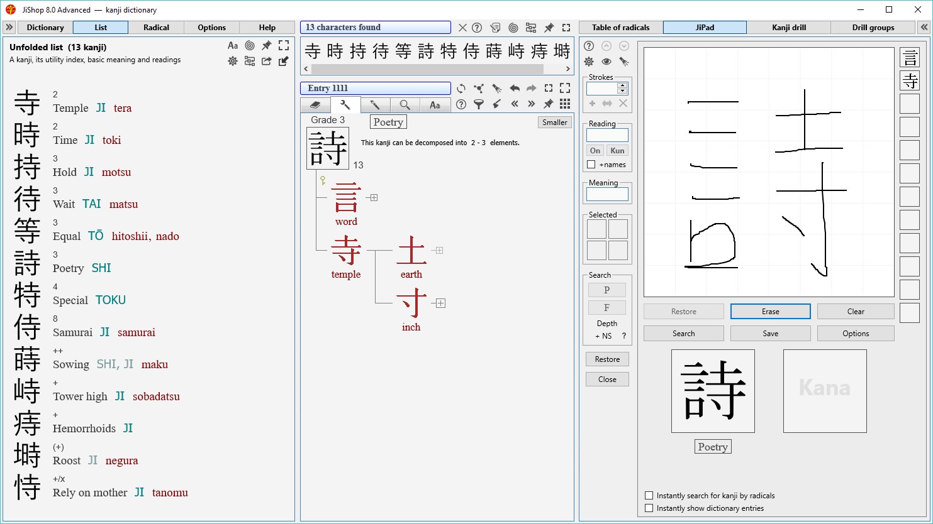Image resolution: width=933 pixels, height=524 pixels.
Task: Expand the 'word' radical tree node
Action: point(374,198)
